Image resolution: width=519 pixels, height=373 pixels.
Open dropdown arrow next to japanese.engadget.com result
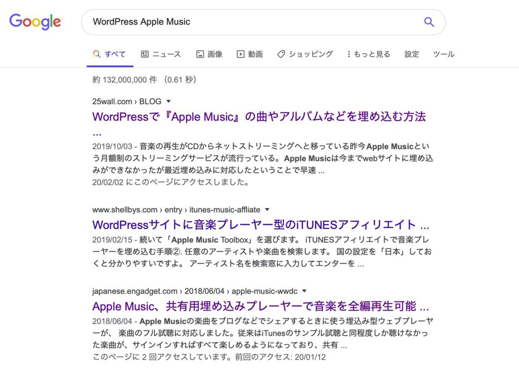point(304,291)
